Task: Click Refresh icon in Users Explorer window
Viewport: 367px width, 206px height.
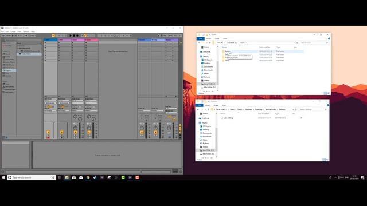Action: (x=297, y=43)
